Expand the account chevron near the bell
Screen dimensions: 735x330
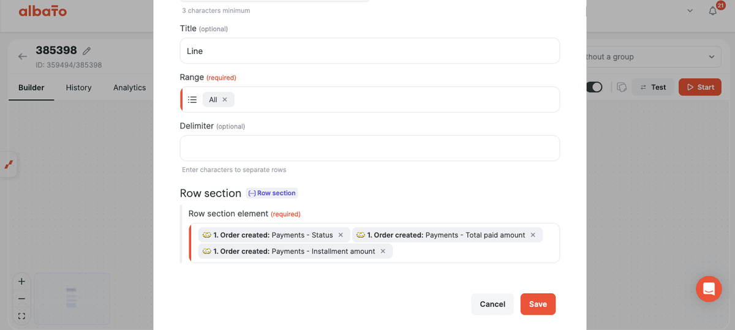pos(690,11)
